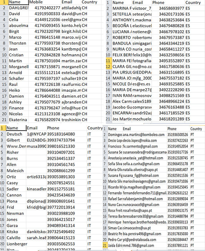Click phone number 351919471036

(x=178, y=181)
